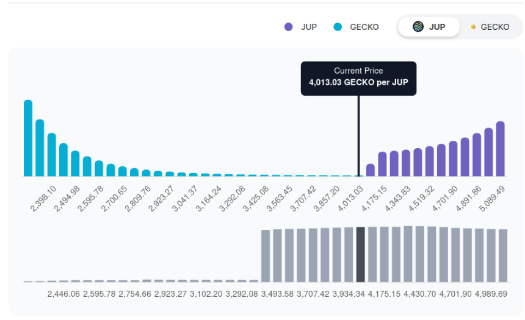Click the 4,891.86 axis label
This screenshot has height=320, width=525.
click(x=468, y=199)
